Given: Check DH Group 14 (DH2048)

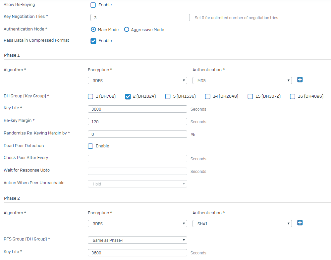Looking at the screenshot, I should (208, 96).
